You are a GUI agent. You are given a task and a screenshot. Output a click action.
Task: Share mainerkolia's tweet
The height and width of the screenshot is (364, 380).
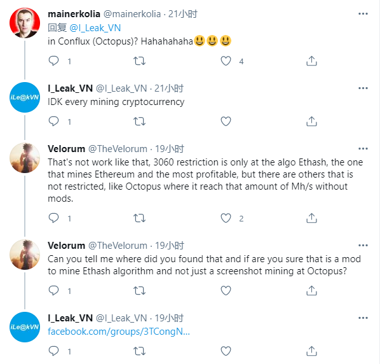click(x=311, y=61)
